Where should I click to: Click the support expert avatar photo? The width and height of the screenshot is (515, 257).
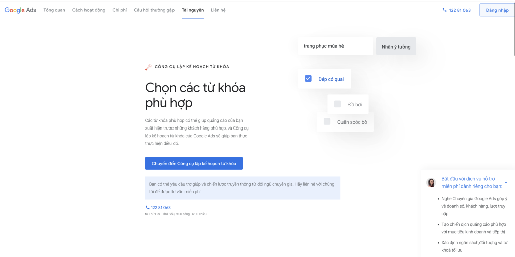[431, 183]
